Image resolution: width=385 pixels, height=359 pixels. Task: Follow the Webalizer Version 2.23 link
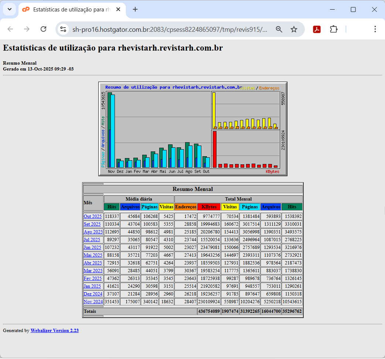pyautogui.click(x=55, y=331)
